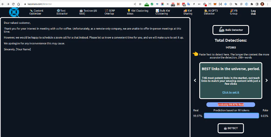Click the blue diamond extension icon
271x137 pixels.
(x=225, y=4)
